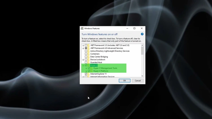Select the .NET Framework 3.5 label
This screenshot has height=119, width=212.
[110, 45]
